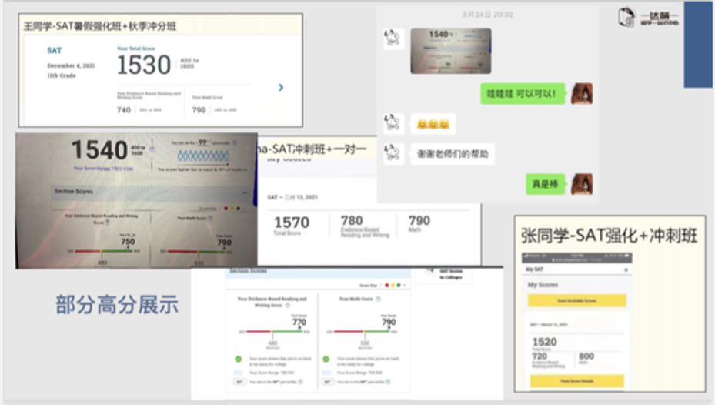Click the 1520 total score
The image size is (715, 405).
(544, 342)
